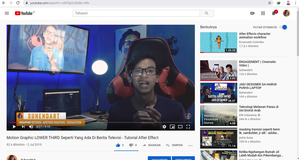The image size is (299, 160).
Task: Open the Chrome three-dot menu
Action: (295, 3)
